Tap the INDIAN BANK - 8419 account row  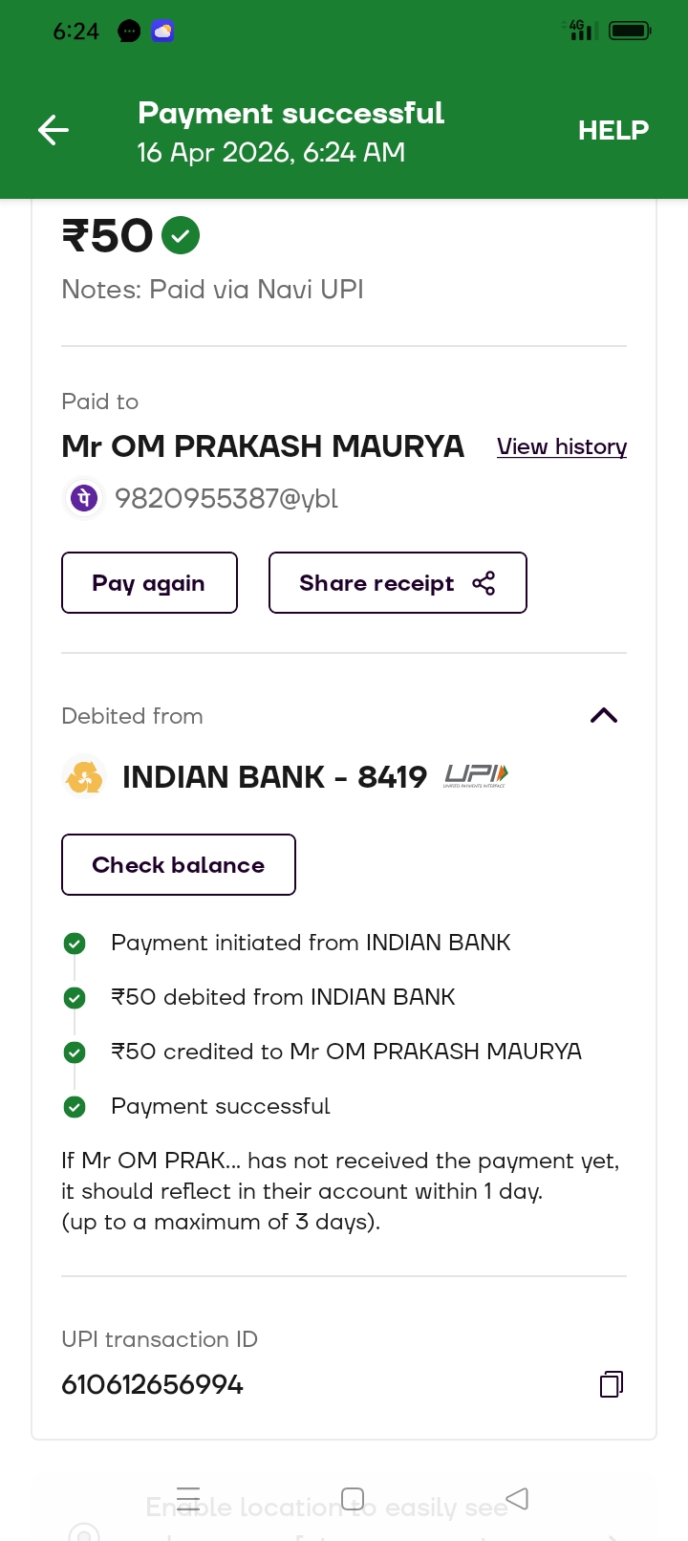point(274,777)
